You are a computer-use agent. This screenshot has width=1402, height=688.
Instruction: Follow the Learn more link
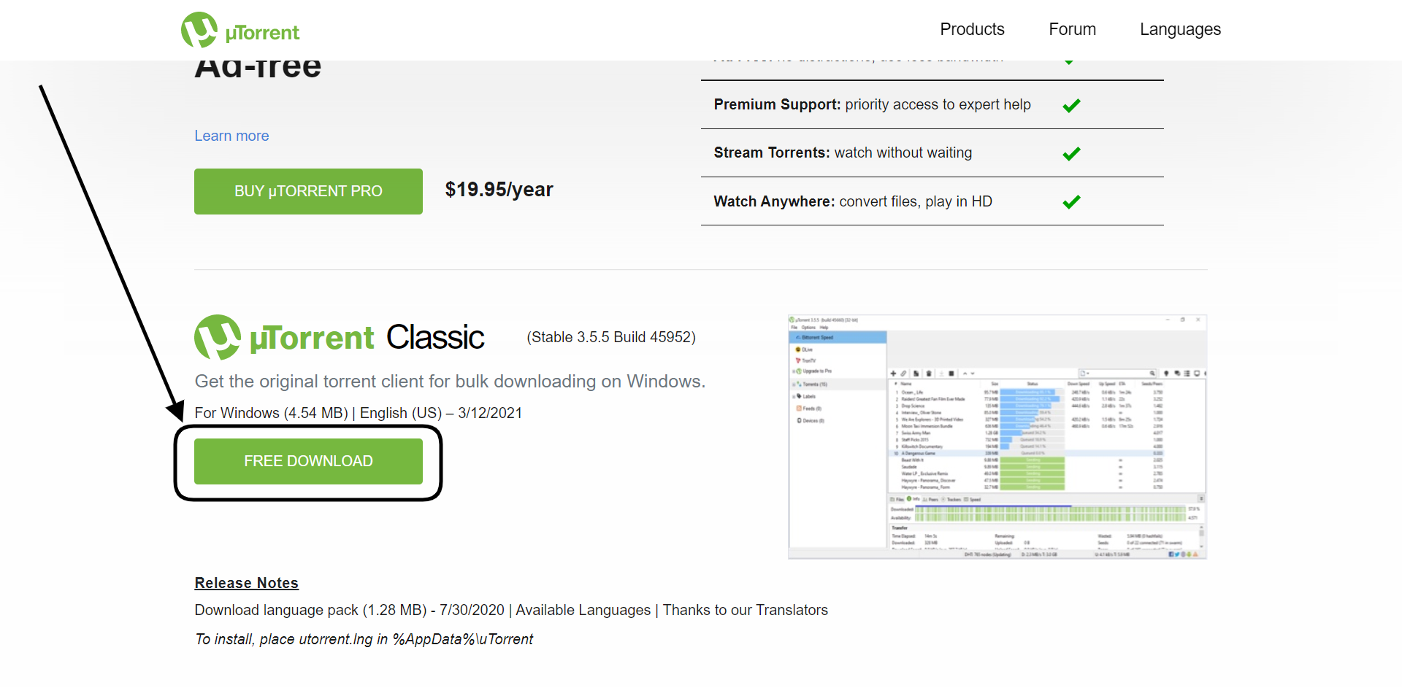click(231, 136)
